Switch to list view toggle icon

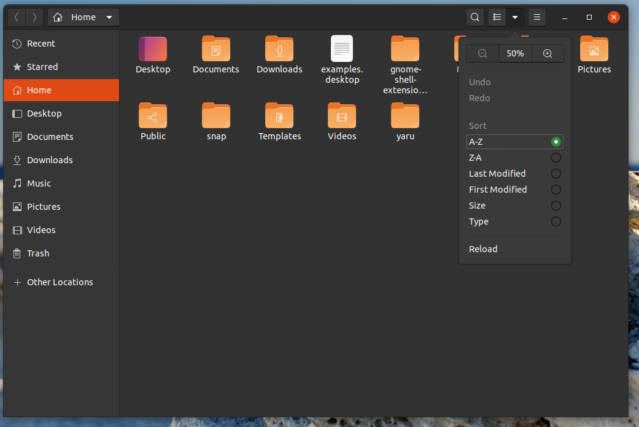pyautogui.click(x=497, y=17)
